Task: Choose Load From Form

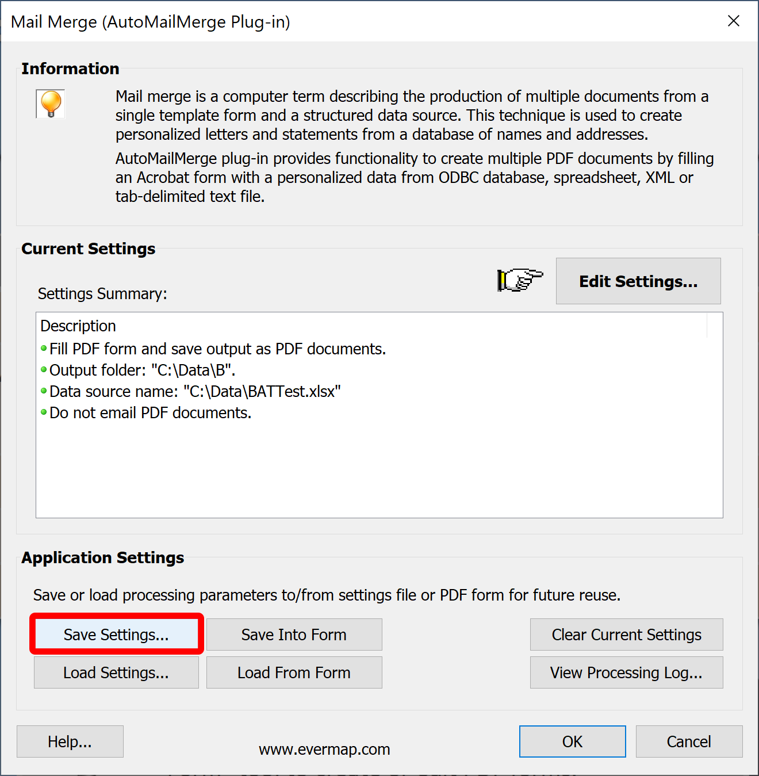Action: click(x=294, y=672)
